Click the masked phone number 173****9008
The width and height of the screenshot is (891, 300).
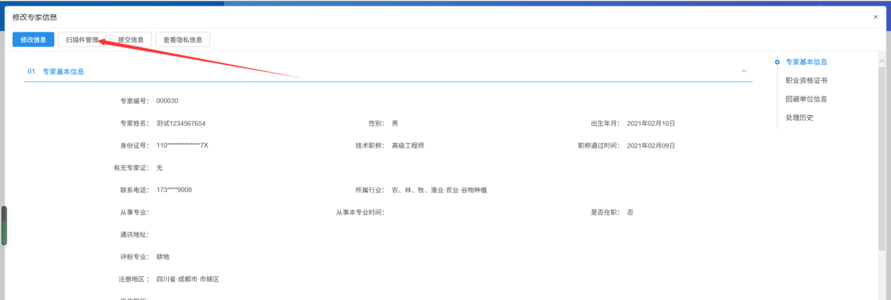(x=174, y=190)
